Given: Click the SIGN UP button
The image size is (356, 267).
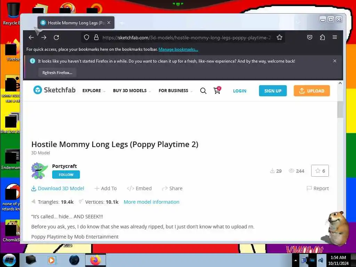Looking at the screenshot, I should [273, 91].
